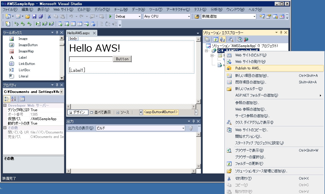Click the Copy icon in the toolbar
Viewport: 325px width, 194px height.
[x=56, y=16]
